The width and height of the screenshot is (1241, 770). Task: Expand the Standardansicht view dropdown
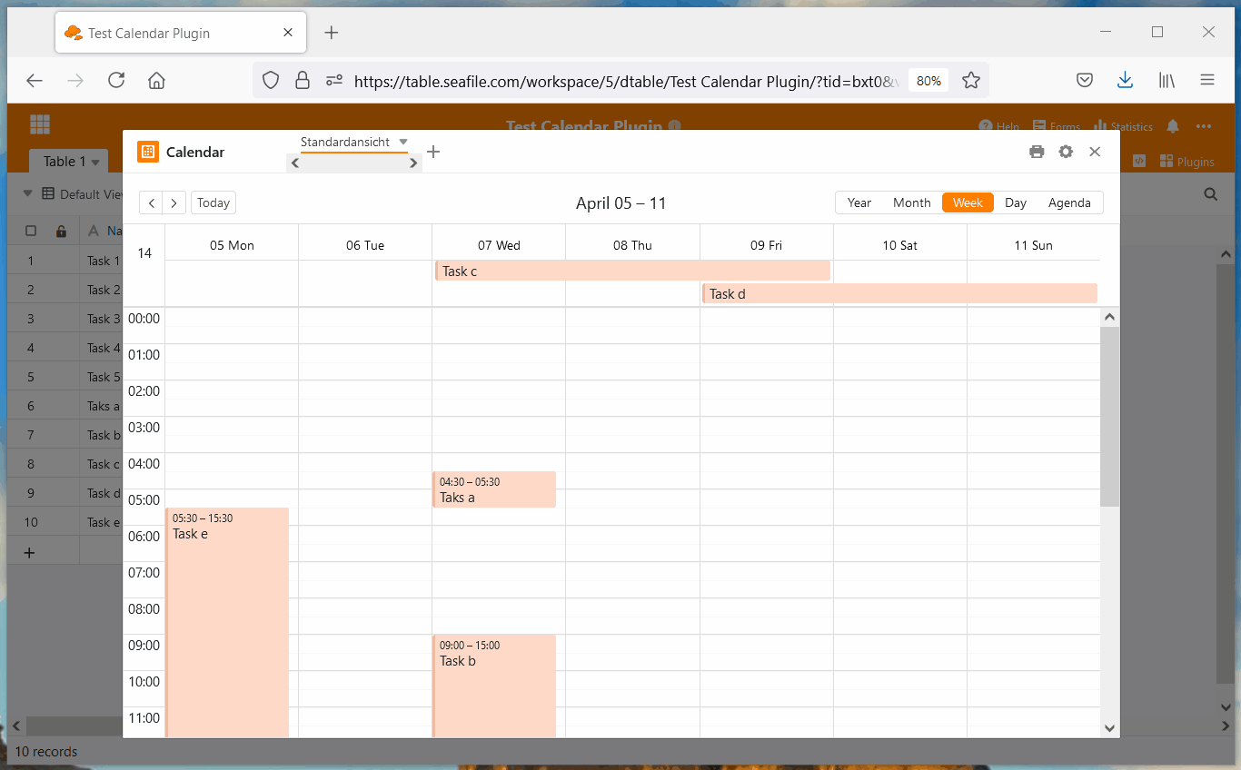(403, 142)
